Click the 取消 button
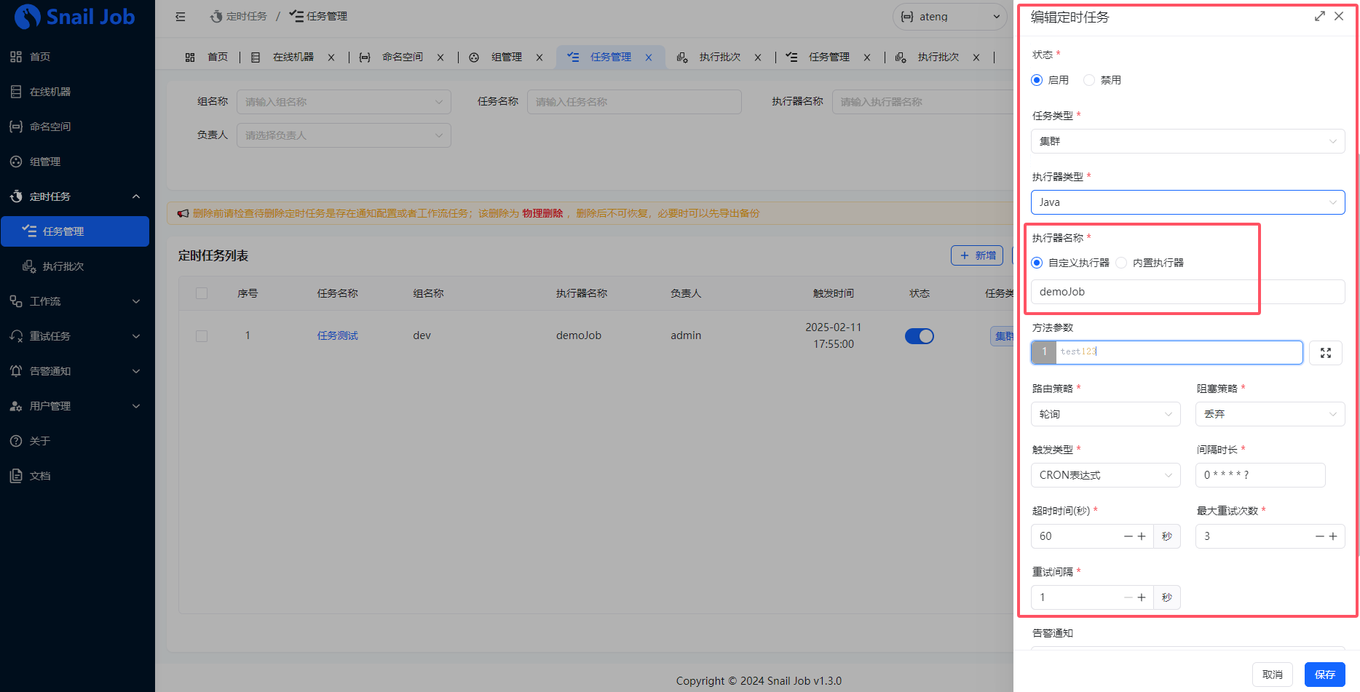Screen dimensions: 1360x692 (x=1272, y=675)
